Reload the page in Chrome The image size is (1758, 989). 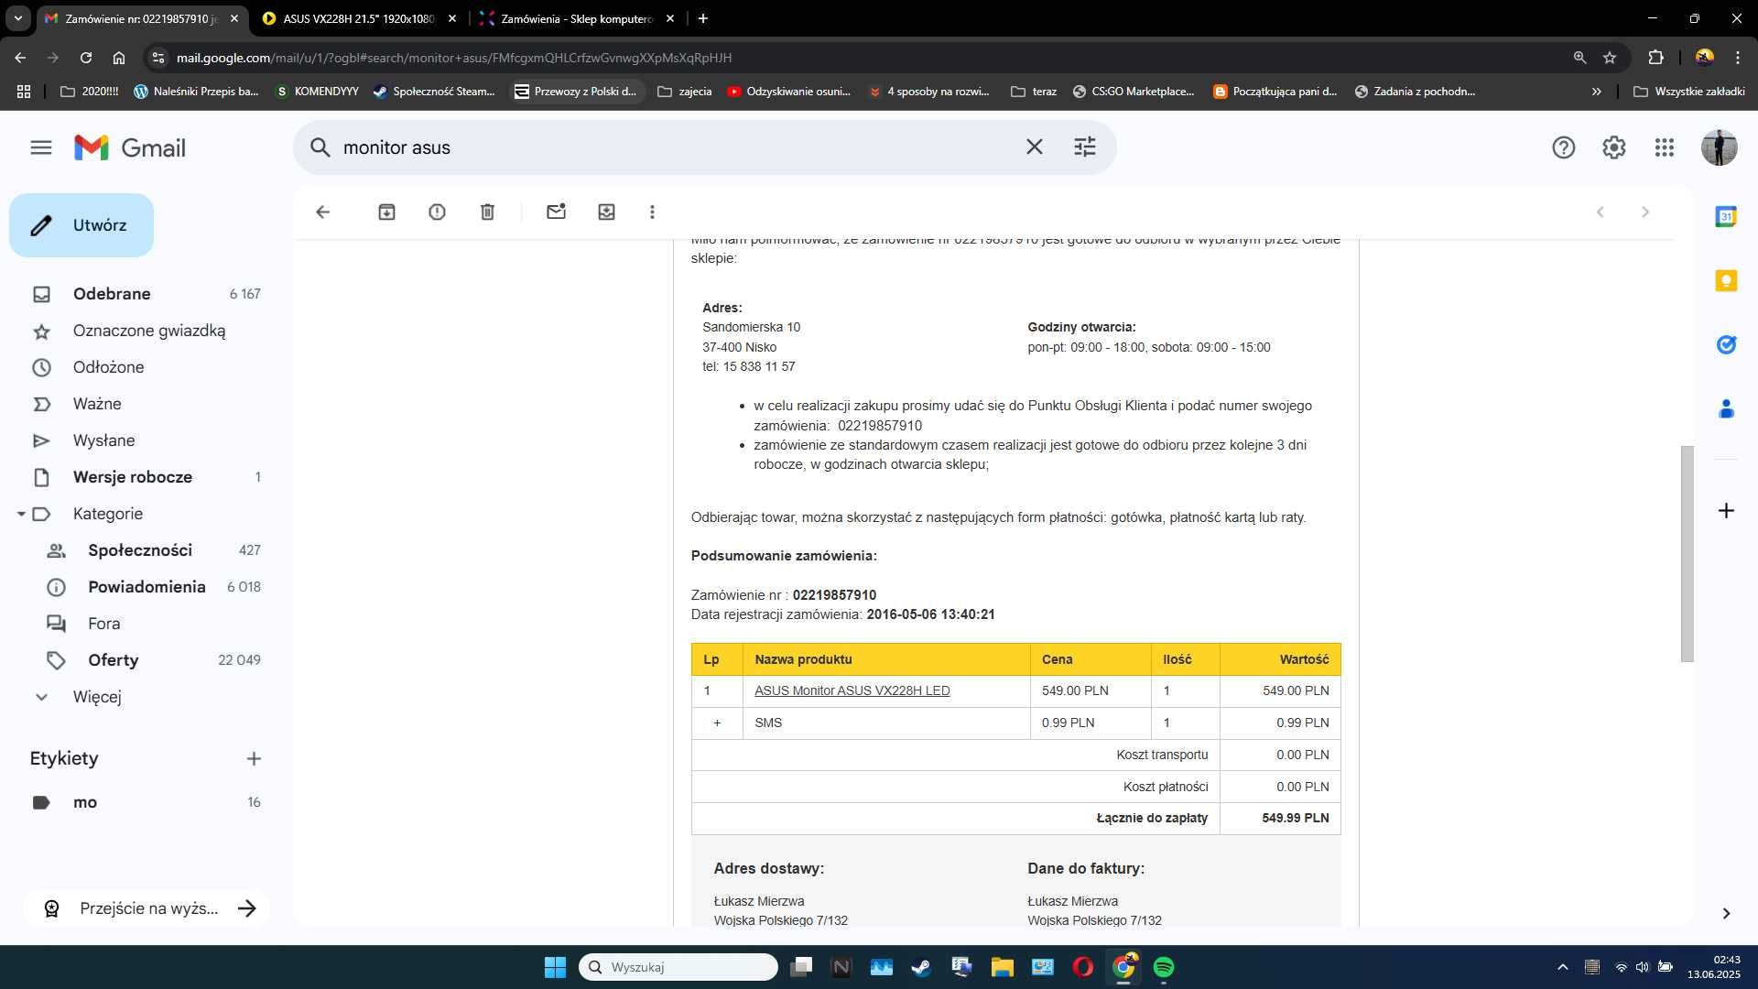(x=85, y=58)
